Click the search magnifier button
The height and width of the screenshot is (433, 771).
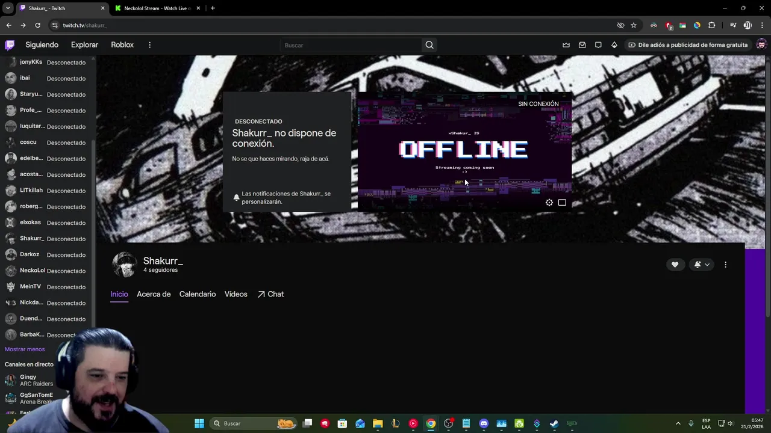tap(429, 45)
